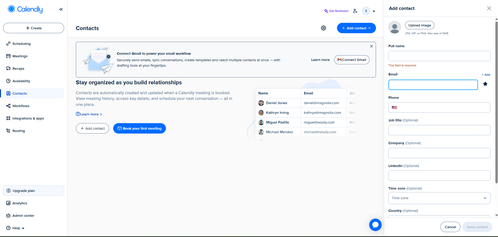Click the Calendly logo
This screenshot has height=237, width=498.
coord(25,9)
